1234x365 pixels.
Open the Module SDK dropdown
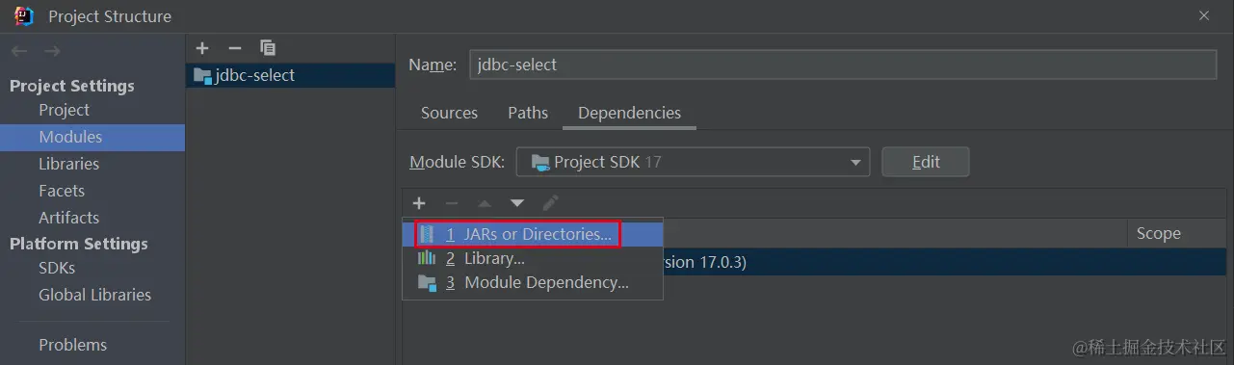click(x=693, y=162)
